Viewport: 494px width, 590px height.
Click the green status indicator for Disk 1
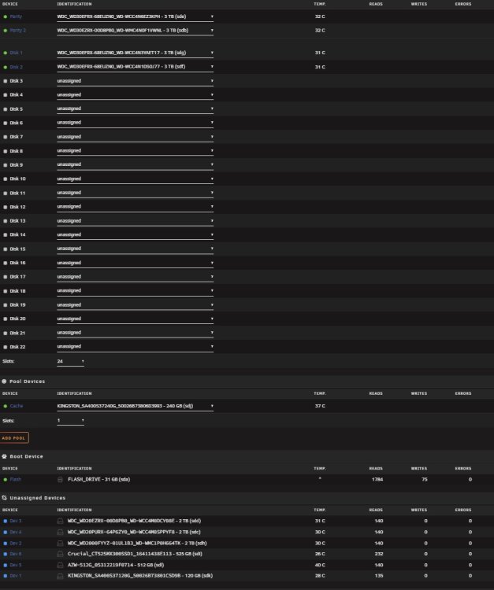[6, 53]
